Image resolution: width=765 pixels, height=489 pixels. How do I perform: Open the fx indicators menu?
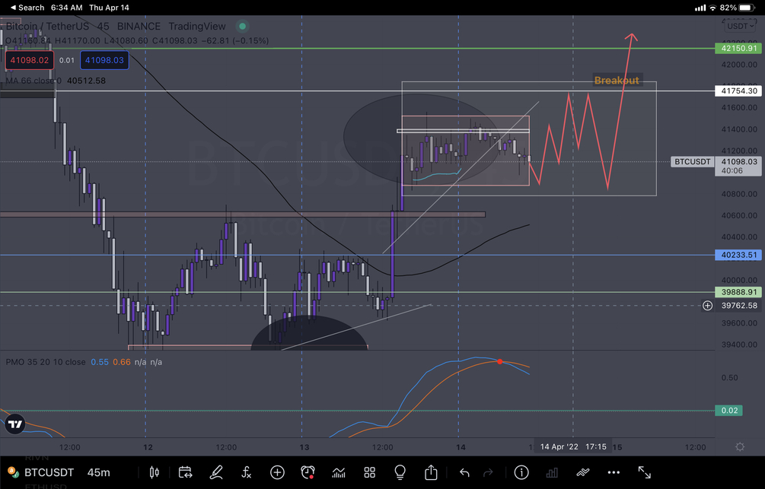coord(247,472)
